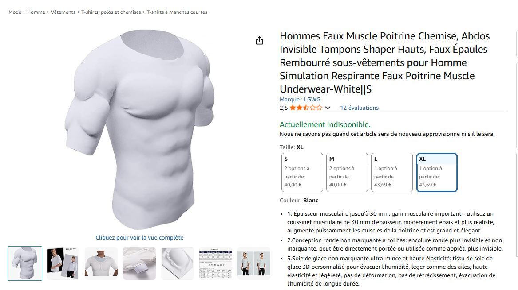This screenshot has width=518, height=290.
Task: View the size chart thumbnail
Action: point(216,263)
